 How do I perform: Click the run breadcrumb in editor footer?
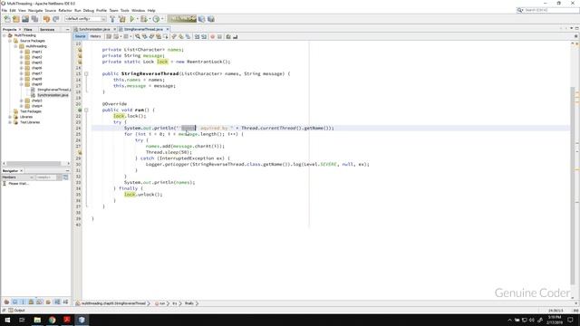point(161,303)
